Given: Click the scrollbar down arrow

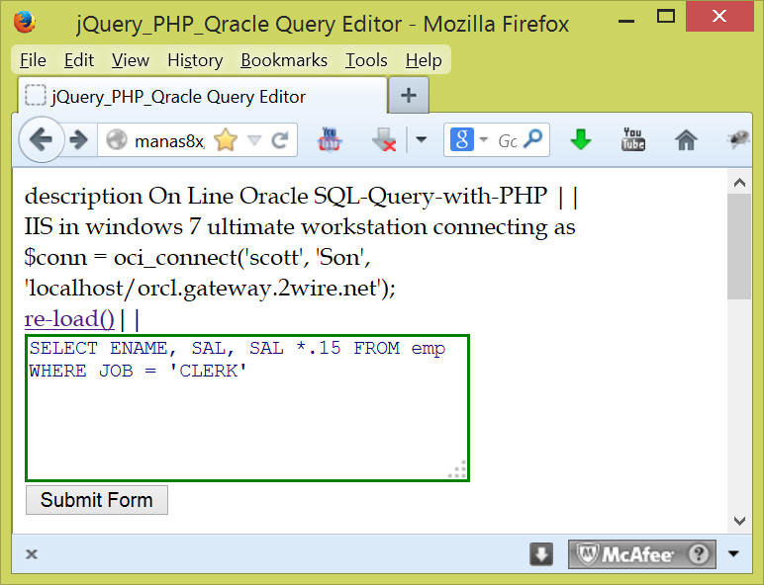Looking at the screenshot, I should point(739,521).
